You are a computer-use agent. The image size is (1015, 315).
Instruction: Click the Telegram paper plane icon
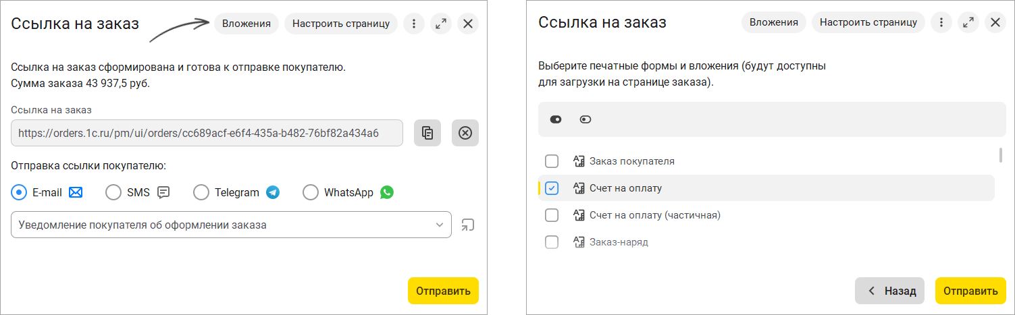click(273, 192)
